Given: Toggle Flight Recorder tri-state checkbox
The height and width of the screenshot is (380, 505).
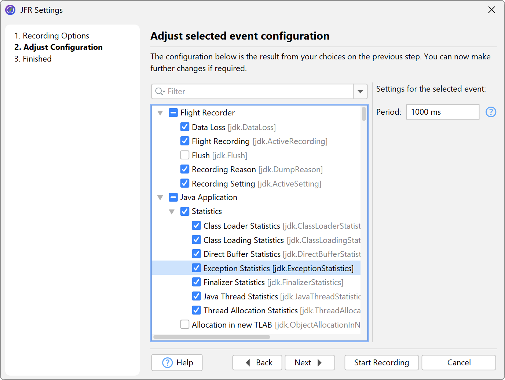Looking at the screenshot, I should (x=173, y=112).
